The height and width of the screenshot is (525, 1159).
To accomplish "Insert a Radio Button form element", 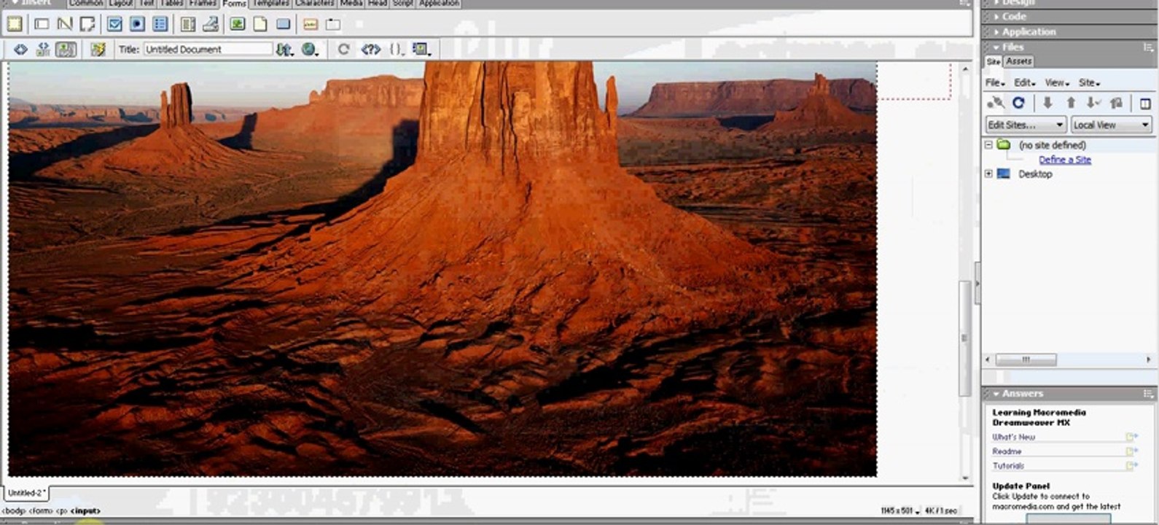I will tap(137, 24).
